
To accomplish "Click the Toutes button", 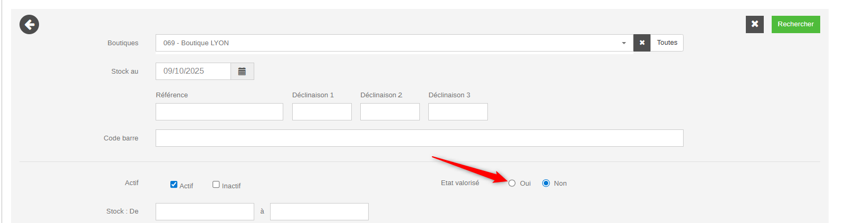I will point(667,43).
